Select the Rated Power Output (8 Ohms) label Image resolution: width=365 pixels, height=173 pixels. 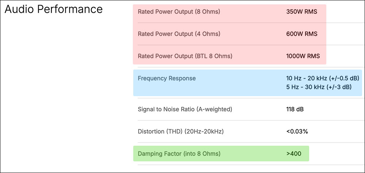(179, 12)
